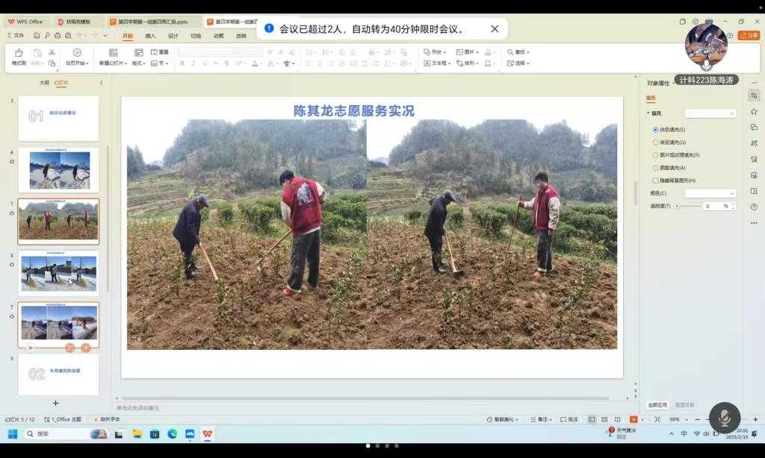The height and width of the screenshot is (458, 765).
Task: Open the Design (设计) ribbon tab
Action: coord(173,36)
